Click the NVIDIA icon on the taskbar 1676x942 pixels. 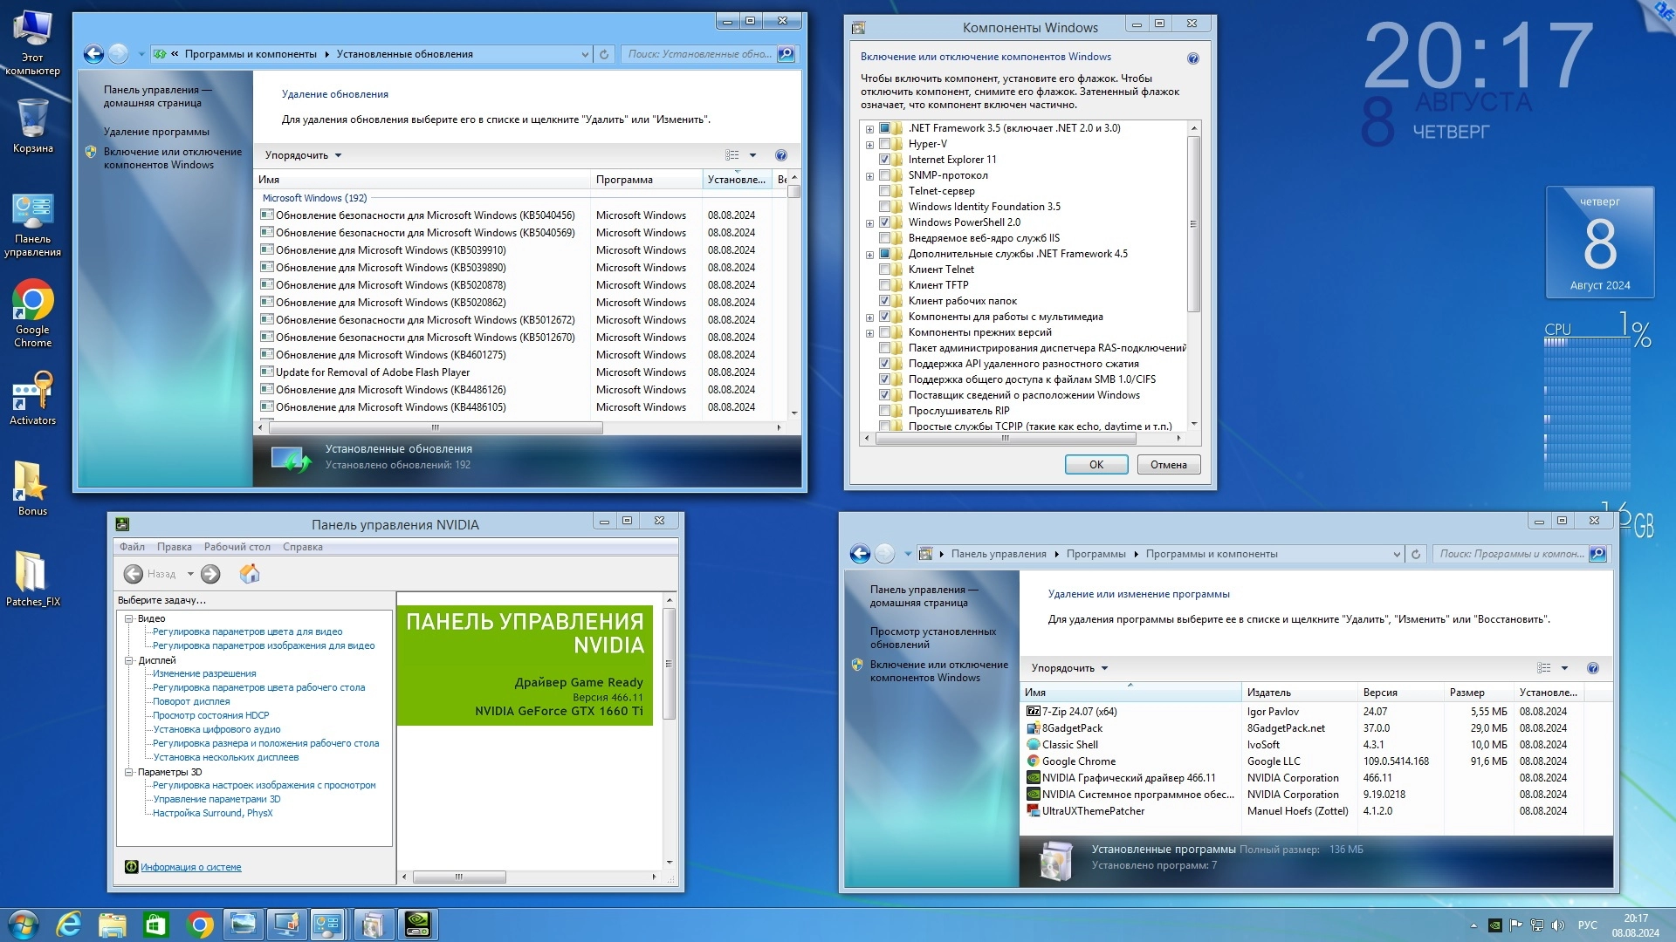click(418, 924)
